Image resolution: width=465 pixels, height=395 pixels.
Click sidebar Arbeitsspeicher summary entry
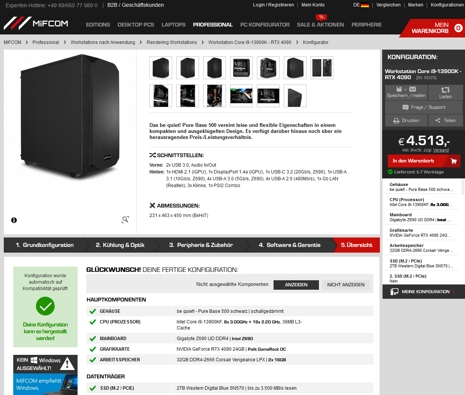click(x=421, y=248)
